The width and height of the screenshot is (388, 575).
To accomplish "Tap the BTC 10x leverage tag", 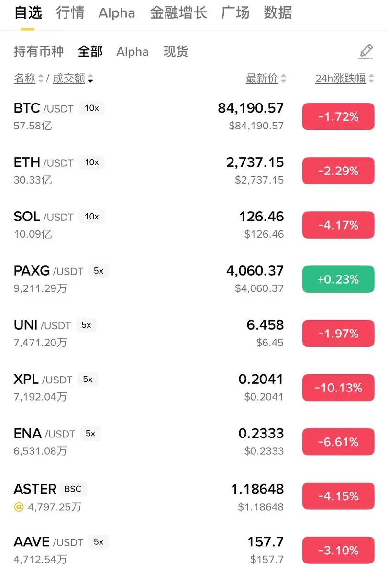I will [91, 108].
